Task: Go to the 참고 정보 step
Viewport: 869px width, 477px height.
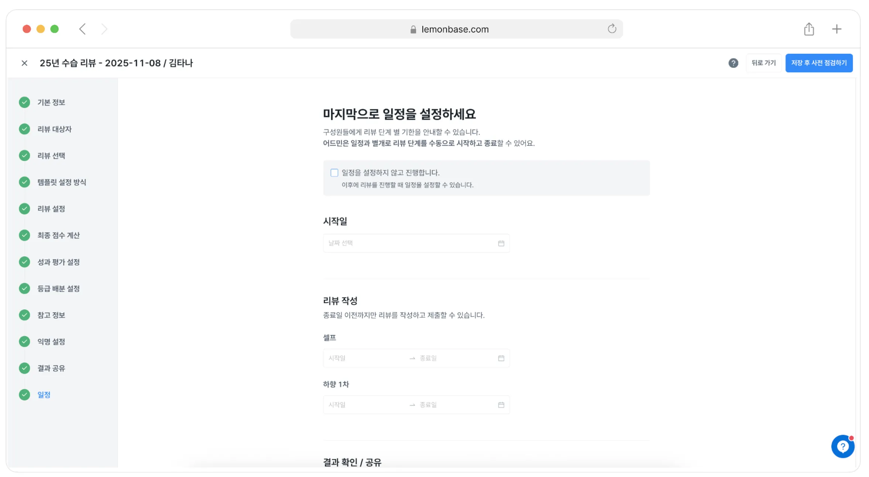Action: tap(51, 315)
